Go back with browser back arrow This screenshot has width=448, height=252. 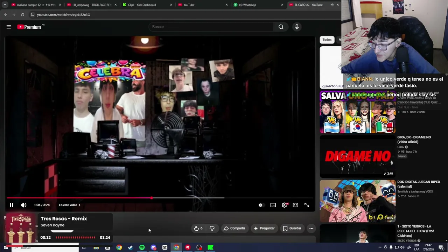(6, 15)
